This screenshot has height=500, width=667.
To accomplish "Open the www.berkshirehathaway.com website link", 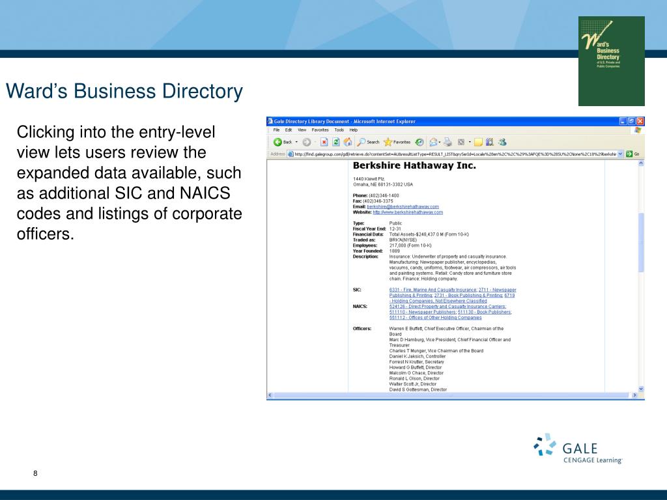I will pos(408,212).
